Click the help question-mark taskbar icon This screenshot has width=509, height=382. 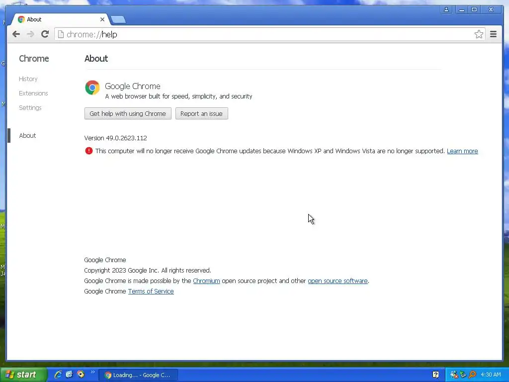(x=435, y=375)
